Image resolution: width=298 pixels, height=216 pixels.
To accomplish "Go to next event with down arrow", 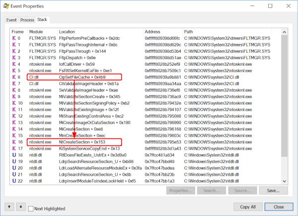I will point(20,207).
